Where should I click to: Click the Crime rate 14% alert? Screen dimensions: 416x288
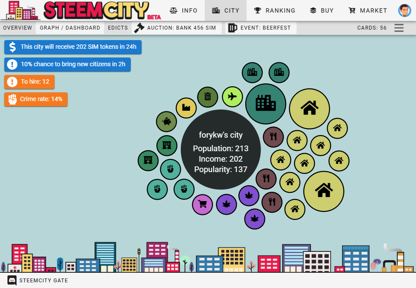tap(36, 99)
